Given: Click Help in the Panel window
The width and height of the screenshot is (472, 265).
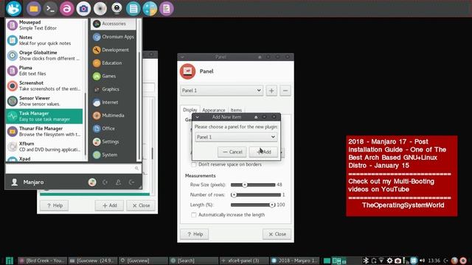Looking at the screenshot, I should (x=195, y=234).
